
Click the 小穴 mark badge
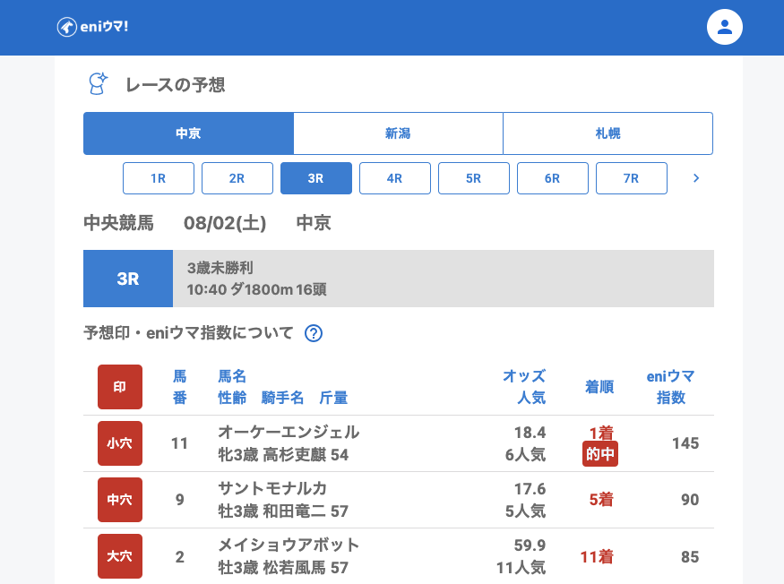point(120,443)
